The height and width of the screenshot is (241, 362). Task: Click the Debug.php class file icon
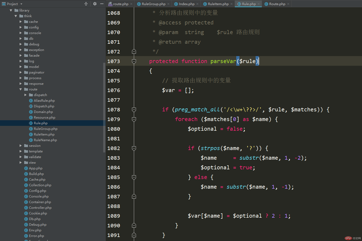[x=26, y=225]
